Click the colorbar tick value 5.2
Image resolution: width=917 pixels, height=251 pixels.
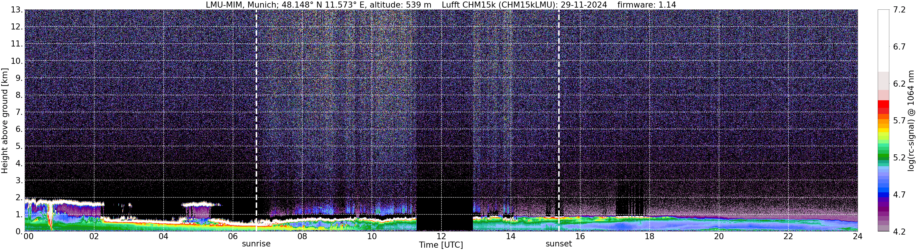pos(899,158)
